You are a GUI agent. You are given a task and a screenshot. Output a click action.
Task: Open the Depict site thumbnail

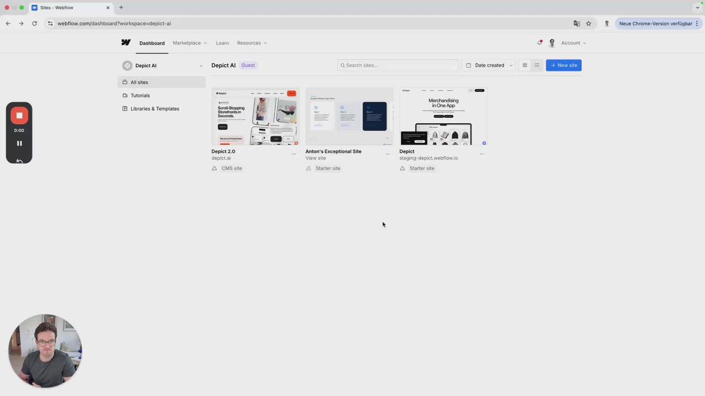click(443, 116)
